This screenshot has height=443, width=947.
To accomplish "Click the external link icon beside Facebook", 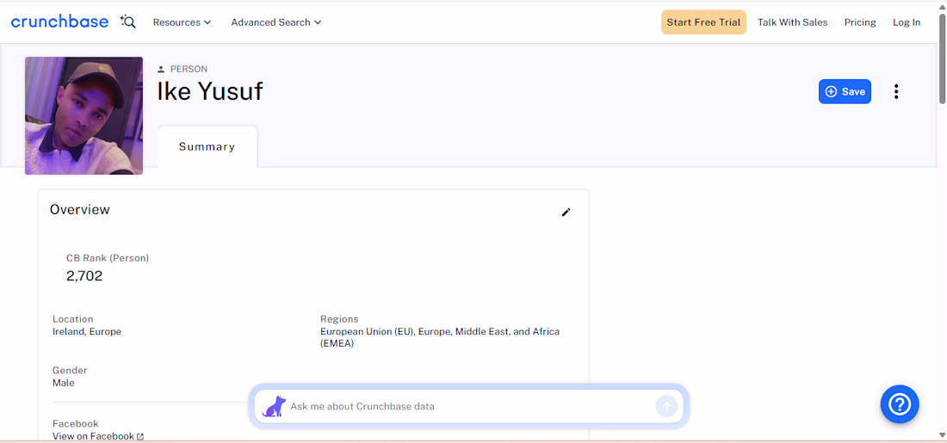I will tap(140, 436).
